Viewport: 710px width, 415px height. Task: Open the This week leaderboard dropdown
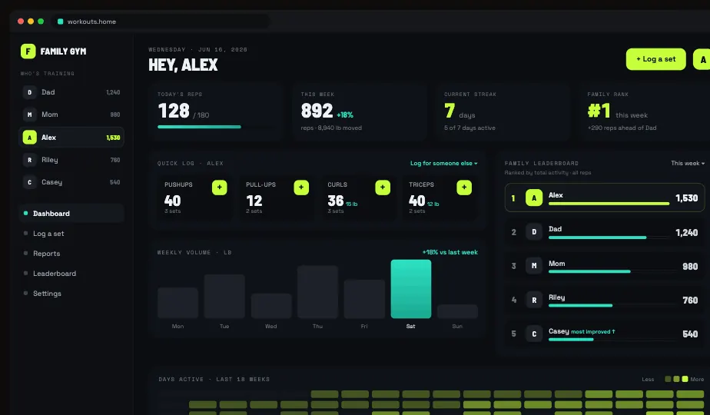point(688,163)
